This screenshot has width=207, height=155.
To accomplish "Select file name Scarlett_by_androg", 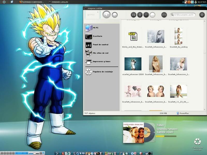I will [x=179, y=47].
